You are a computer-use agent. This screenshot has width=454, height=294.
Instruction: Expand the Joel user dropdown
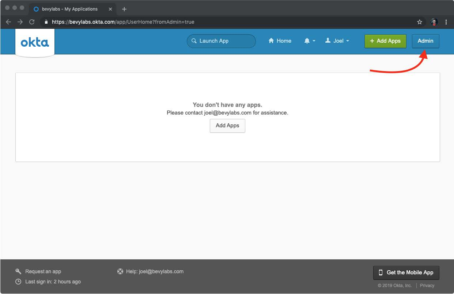[x=337, y=41]
